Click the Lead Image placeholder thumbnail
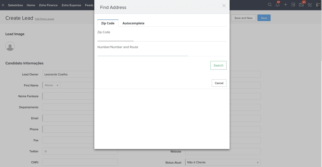 [x=10, y=46]
